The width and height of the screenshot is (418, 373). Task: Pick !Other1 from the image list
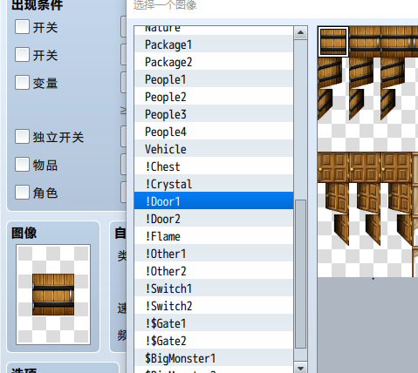214,253
